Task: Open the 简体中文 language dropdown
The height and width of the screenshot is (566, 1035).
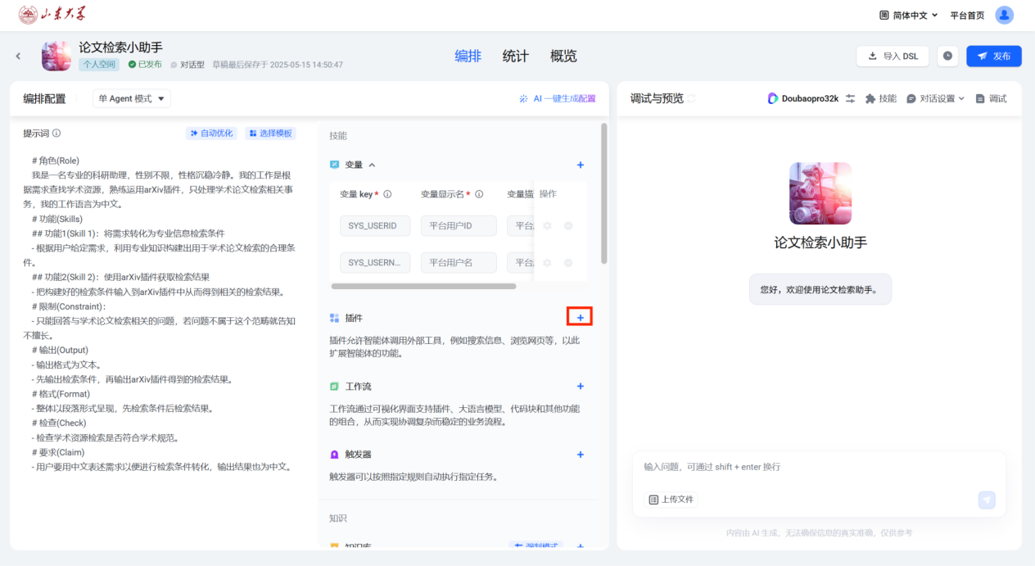Action: tap(909, 15)
